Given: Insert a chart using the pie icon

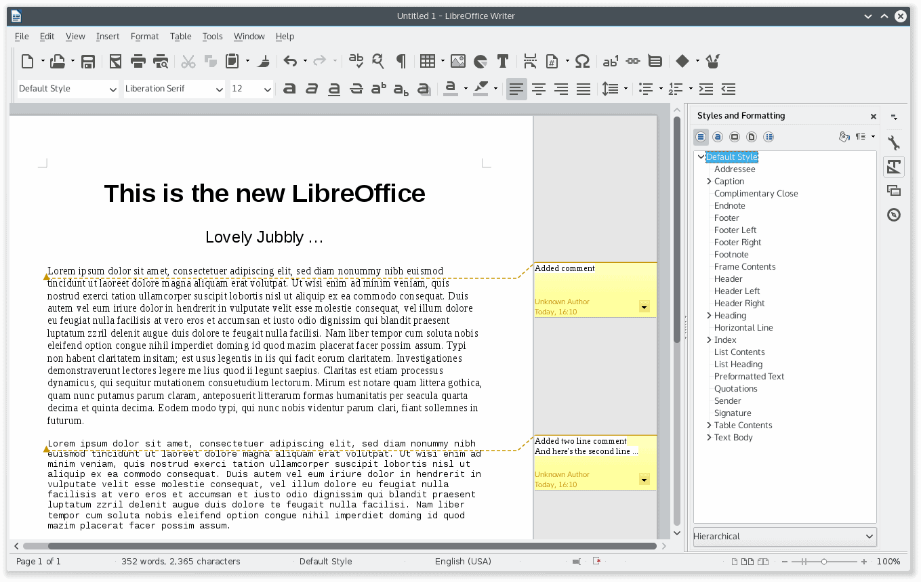Looking at the screenshot, I should (x=480, y=62).
